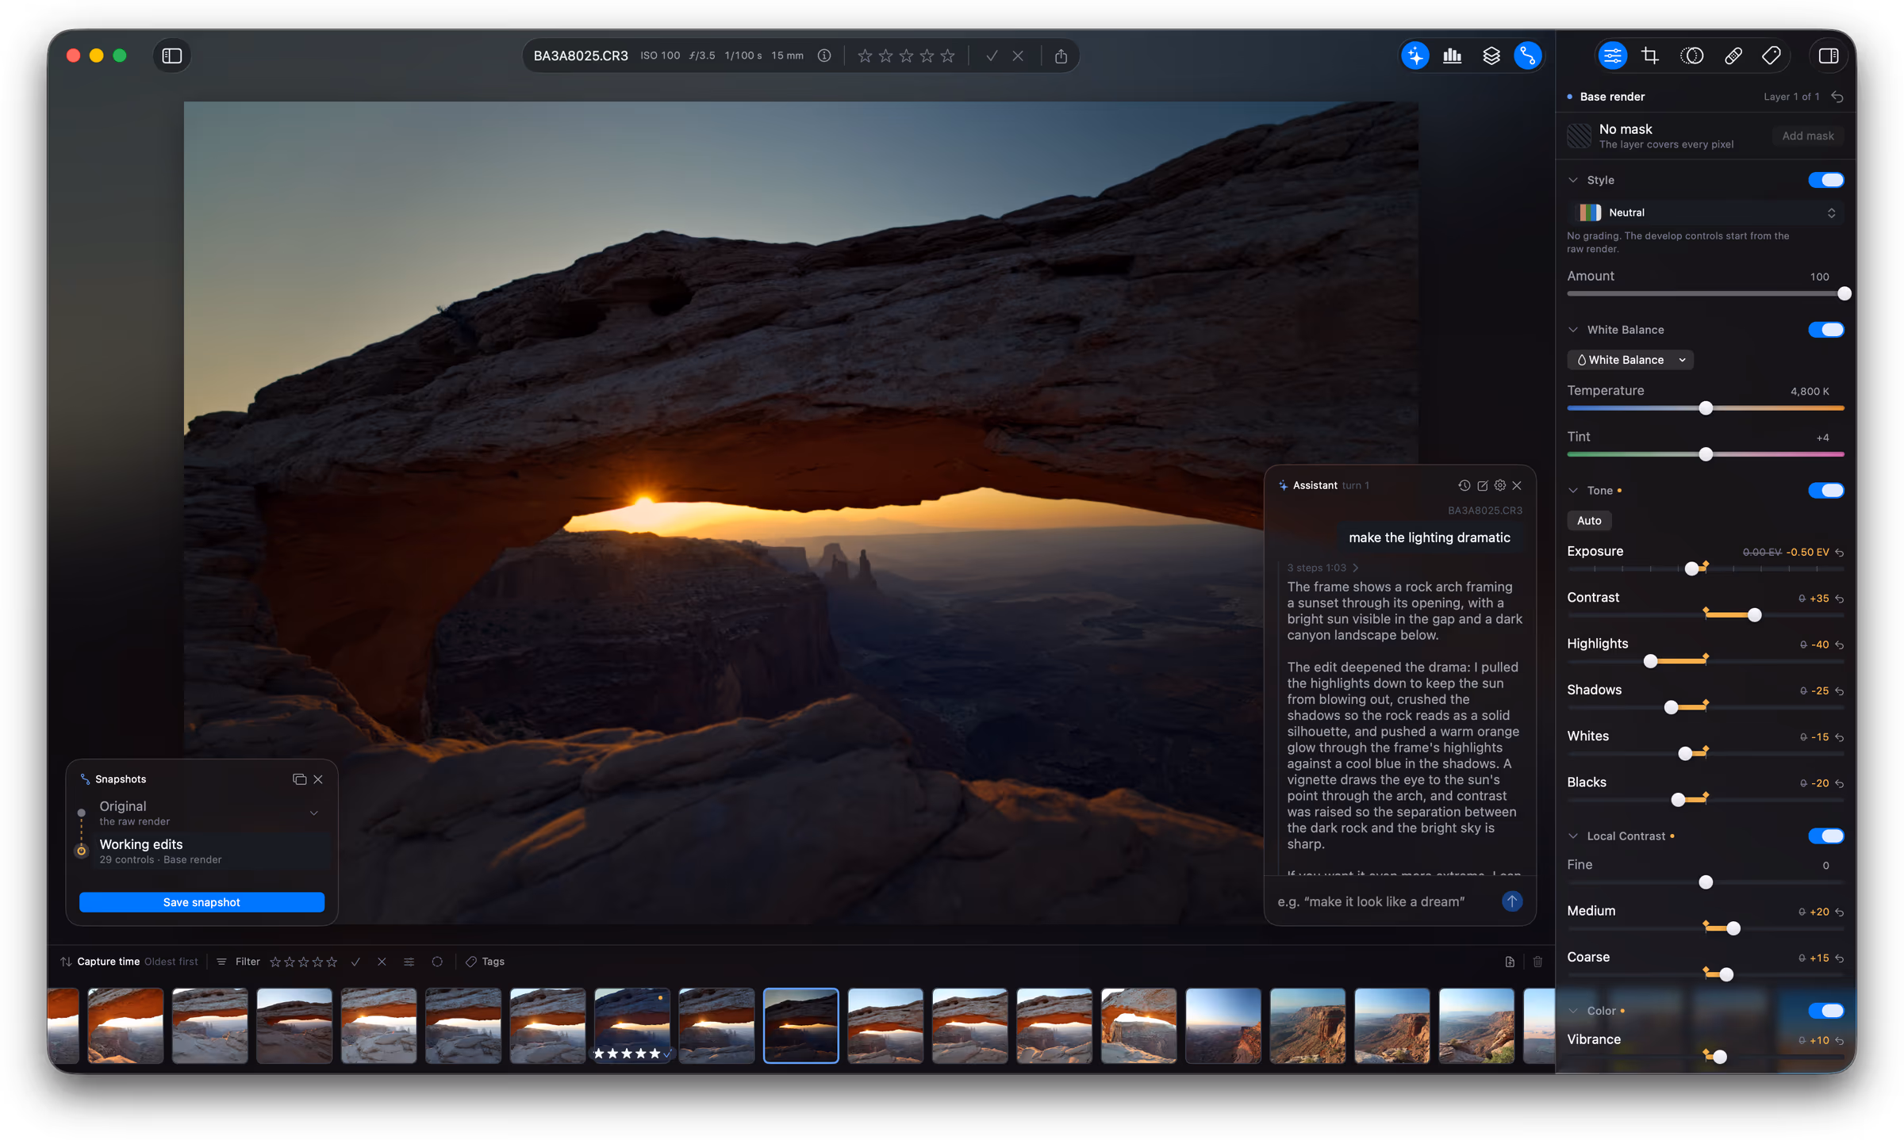
Task: Send the Assistant prompt arrow
Action: [x=1512, y=901]
